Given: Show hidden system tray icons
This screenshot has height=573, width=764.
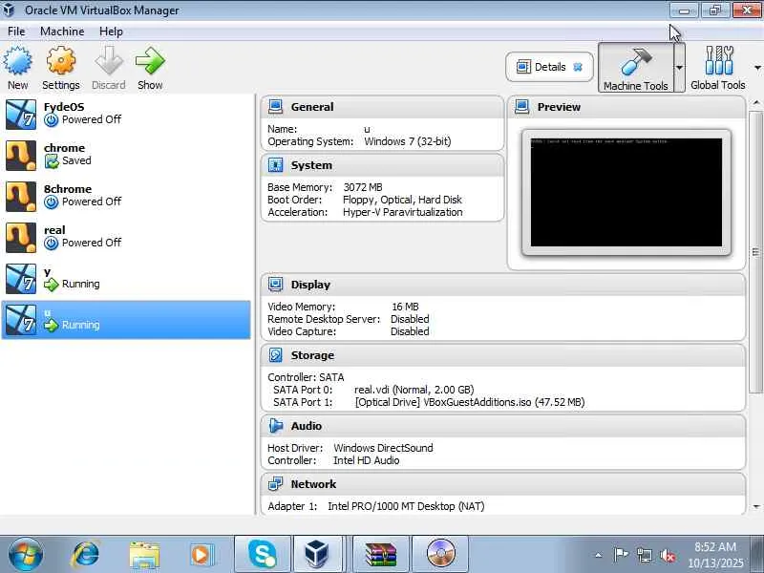Looking at the screenshot, I should tap(599, 555).
